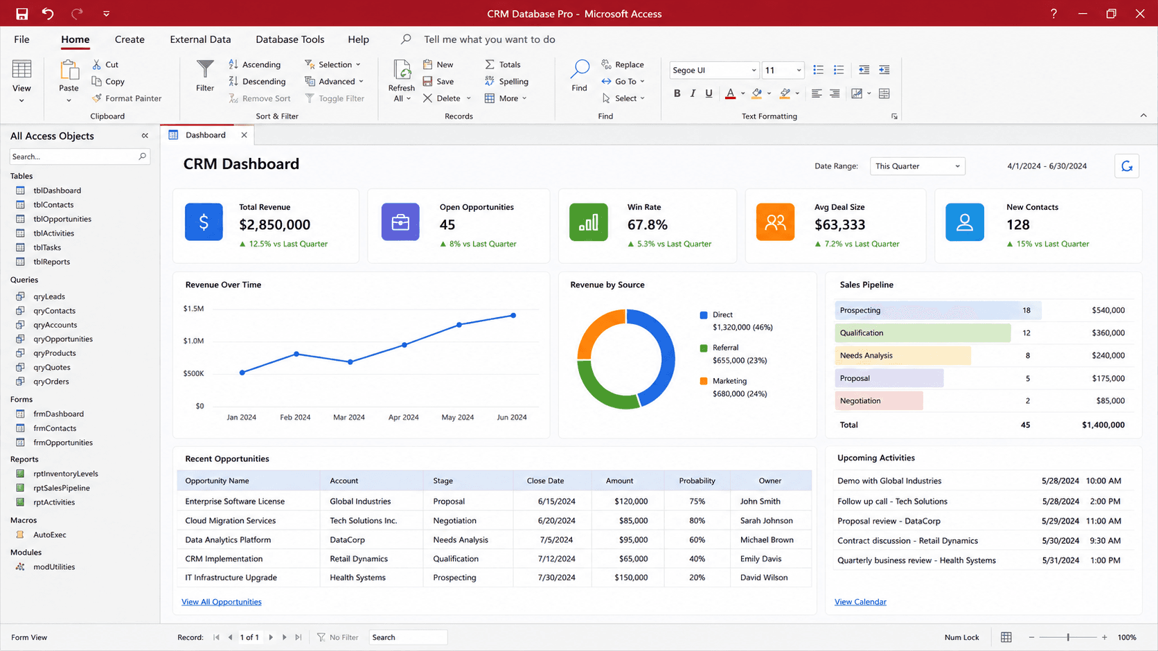Switch to the Database Tools tab
The width and height of the screenshot is (1158, 651).
290,39
